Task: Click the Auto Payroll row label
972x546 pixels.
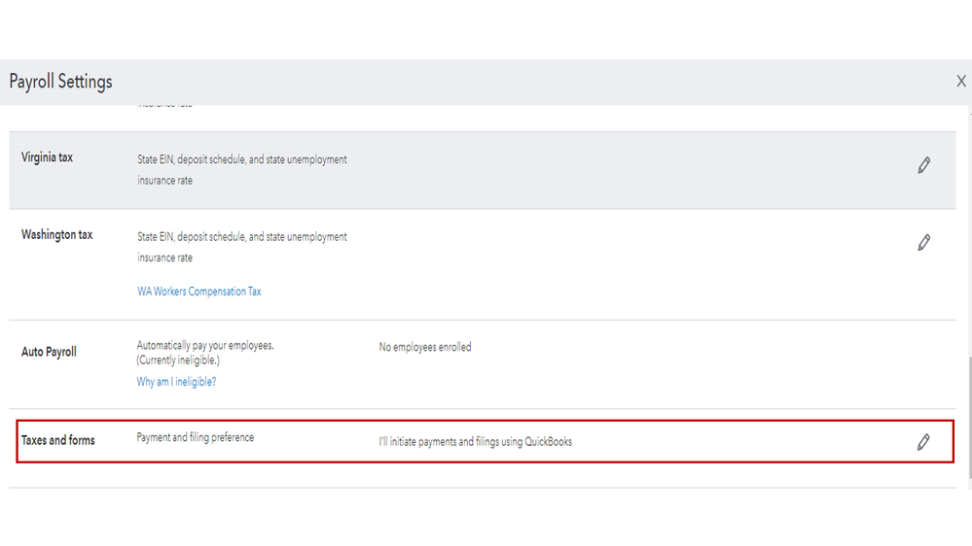Action: [x=49, y=352]
